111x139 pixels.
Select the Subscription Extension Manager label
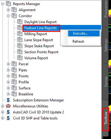point(39,100)
